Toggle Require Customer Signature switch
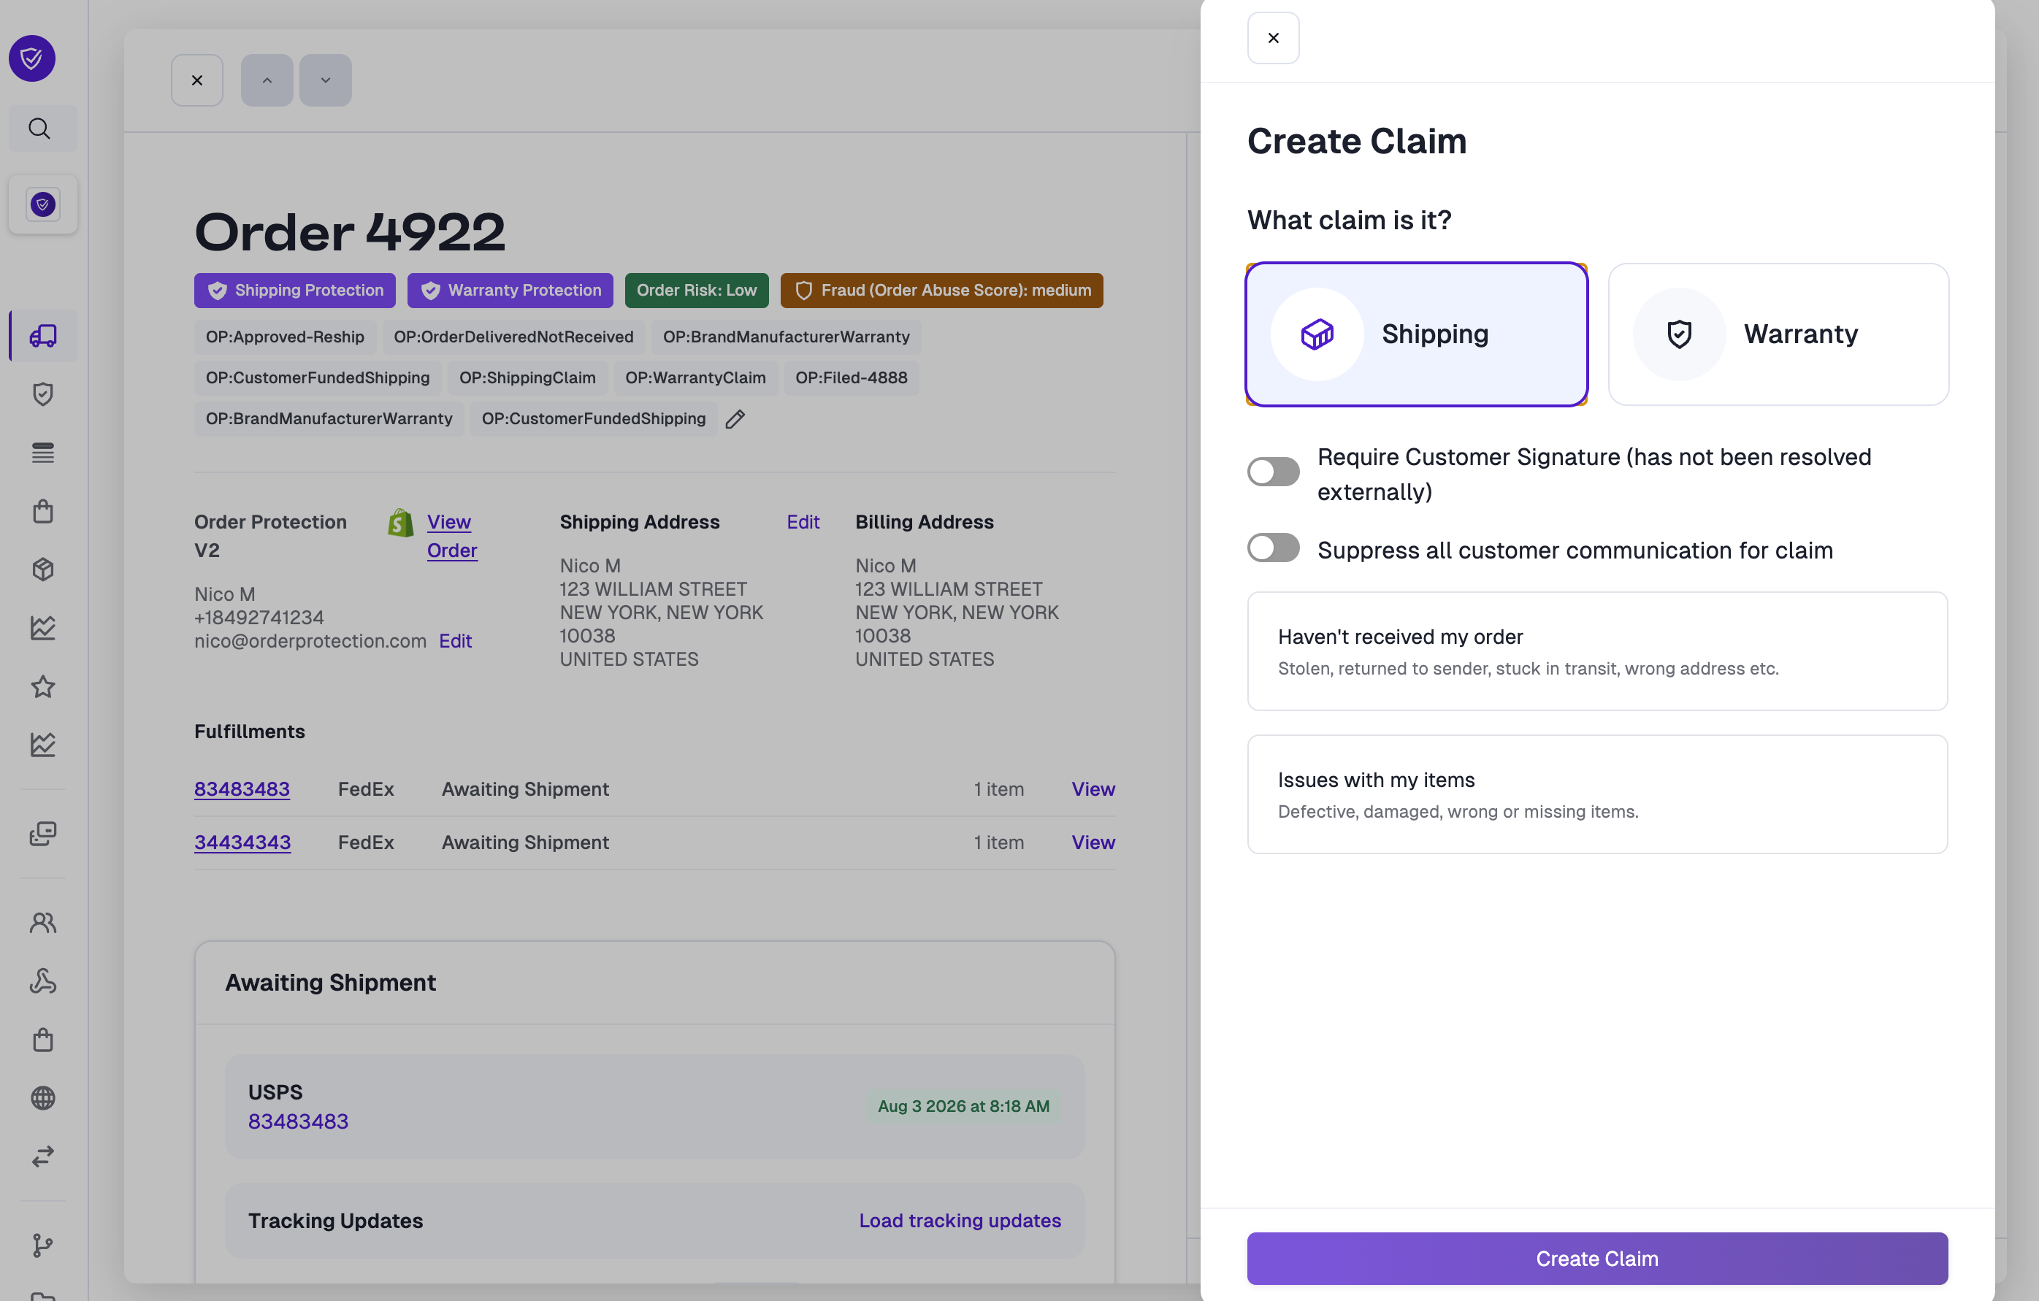The height and width of the screenshot is (1301, 2039). [1273, 472]
